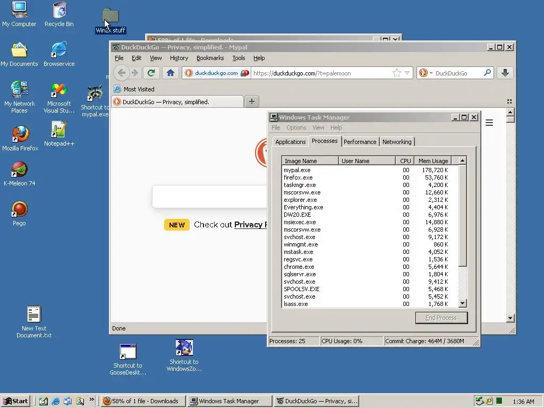Open WindowsZone Sonic shortcut icon

184,355
